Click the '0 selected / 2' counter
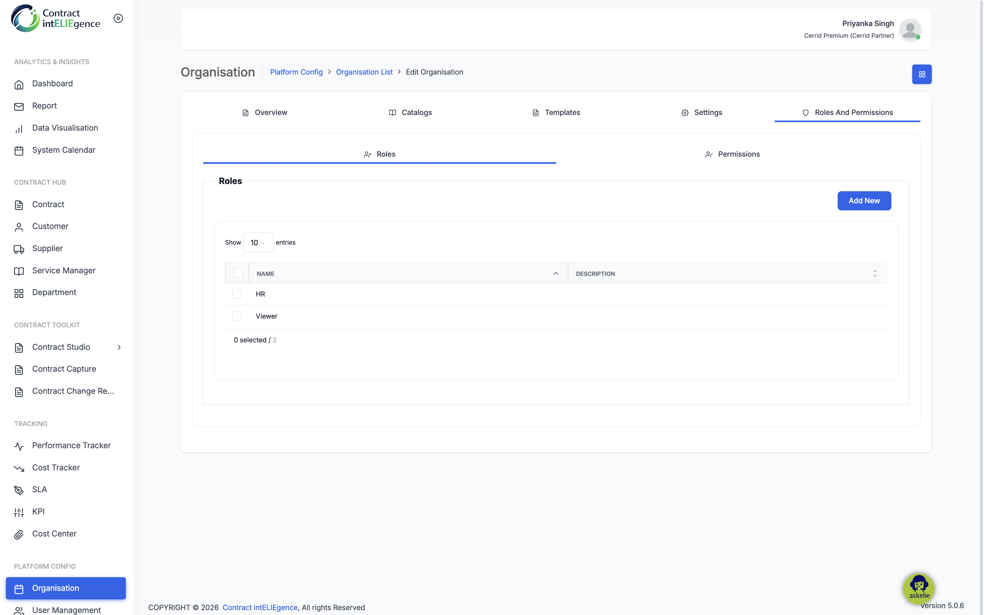The height and width of the screenshot is (615, 984). tap(255, 340)
